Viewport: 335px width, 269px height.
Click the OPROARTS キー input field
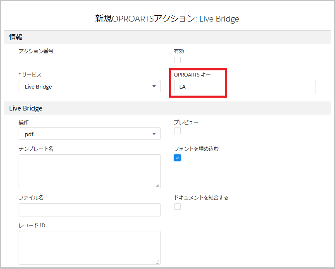tap(244, 87)
